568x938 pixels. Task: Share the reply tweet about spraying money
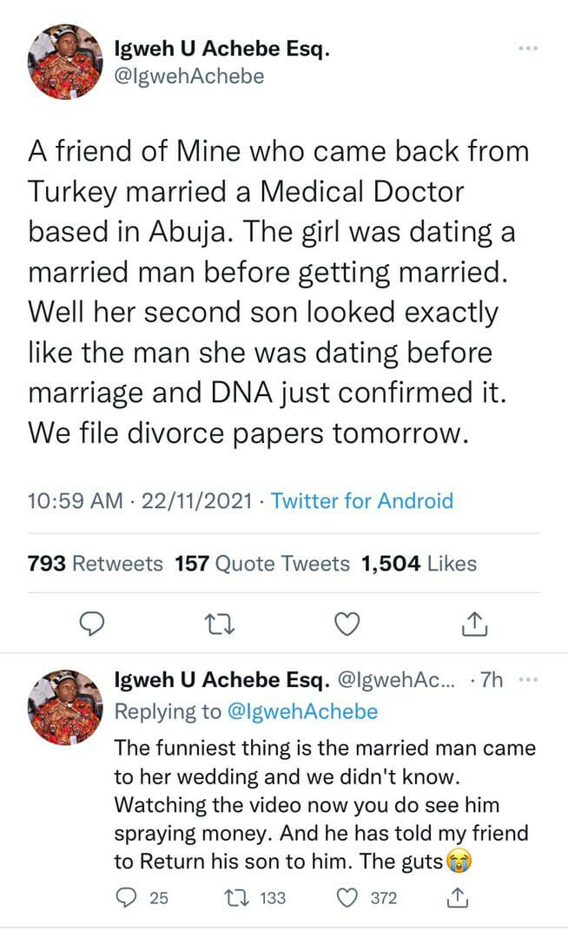(x=457, y=898)
